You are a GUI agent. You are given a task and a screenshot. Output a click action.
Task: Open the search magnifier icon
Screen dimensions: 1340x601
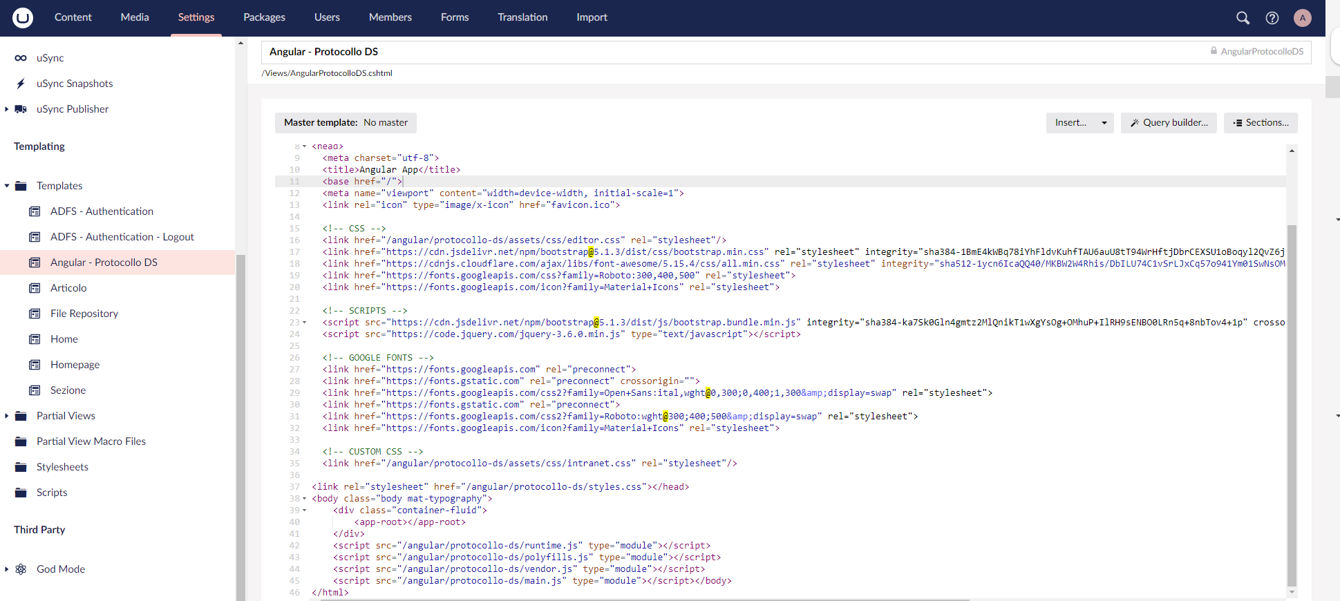tap(1243, 18)
